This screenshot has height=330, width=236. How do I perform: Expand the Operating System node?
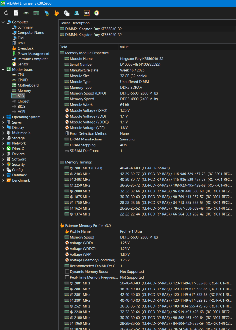coord(3,117)
